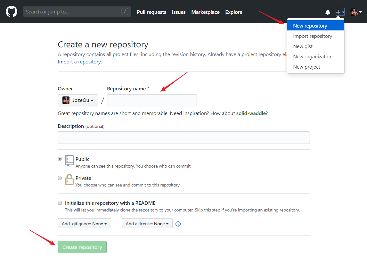Open Explore in the header
367x265 pixels.
click(233, 12)
